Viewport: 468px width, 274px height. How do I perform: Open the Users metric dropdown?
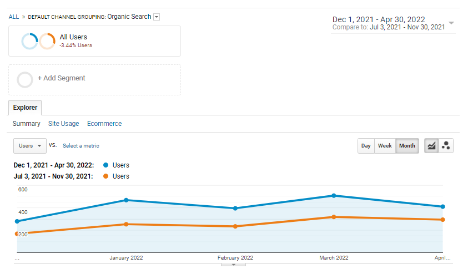click(29, 146)
